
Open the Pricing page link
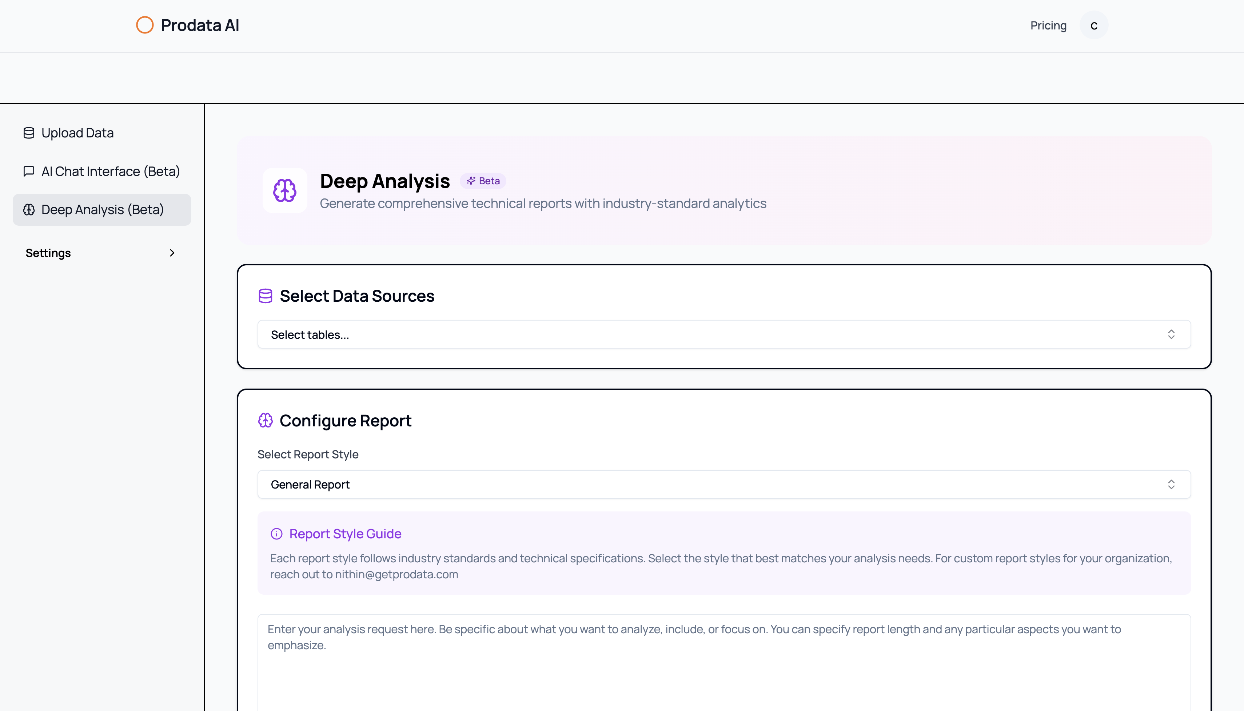click(1048, 25)
